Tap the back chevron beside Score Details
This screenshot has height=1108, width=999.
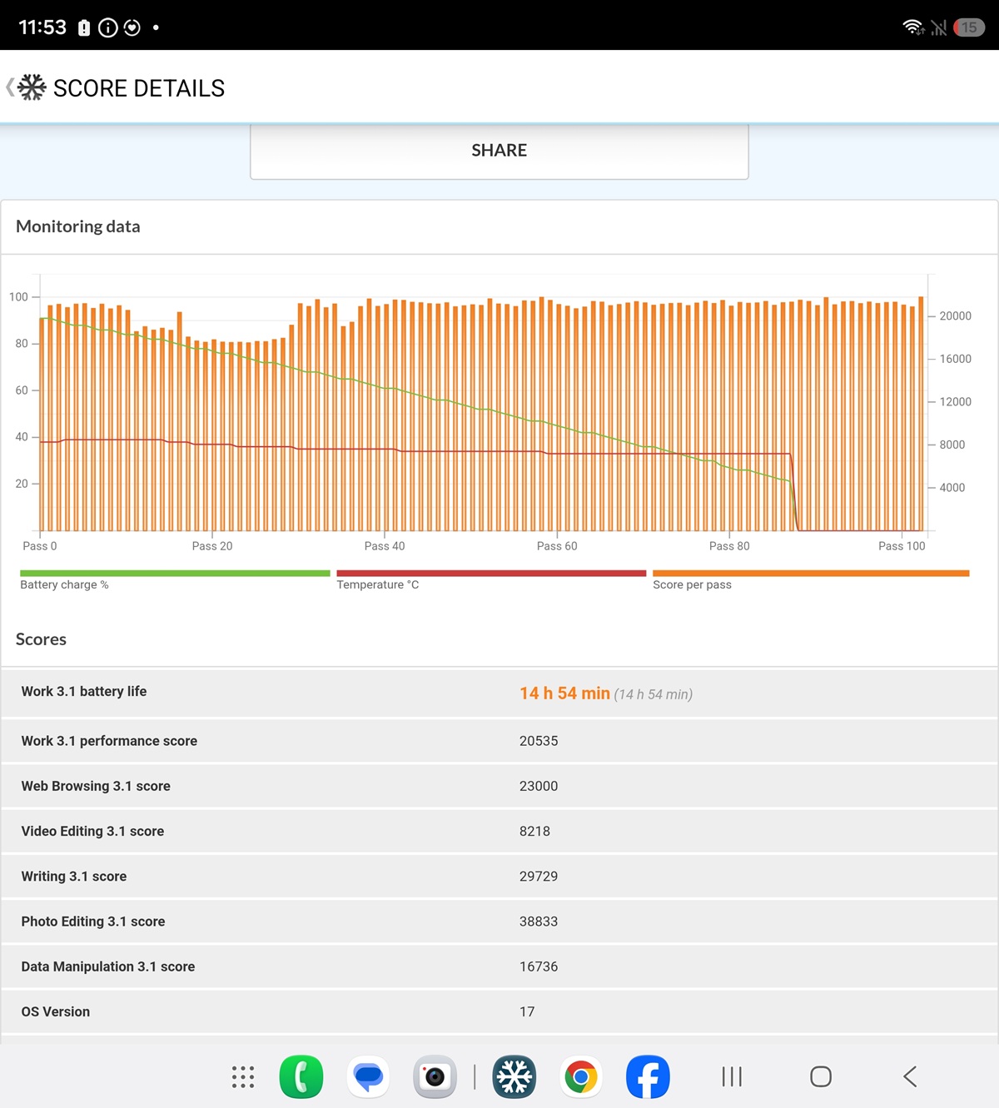click(10, 87)
